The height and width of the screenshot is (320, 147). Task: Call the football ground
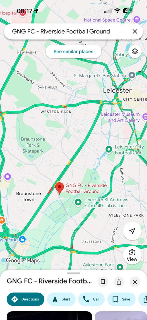point(91,299)
